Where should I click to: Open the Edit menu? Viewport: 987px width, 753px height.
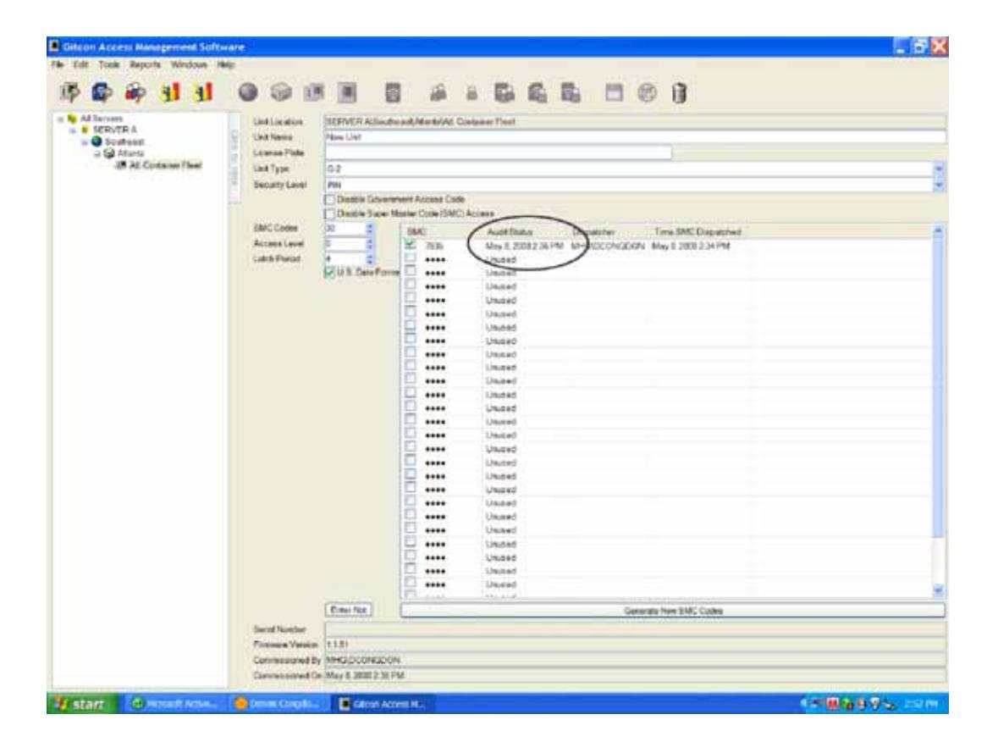pyautogui.click(x=80, y=64)
